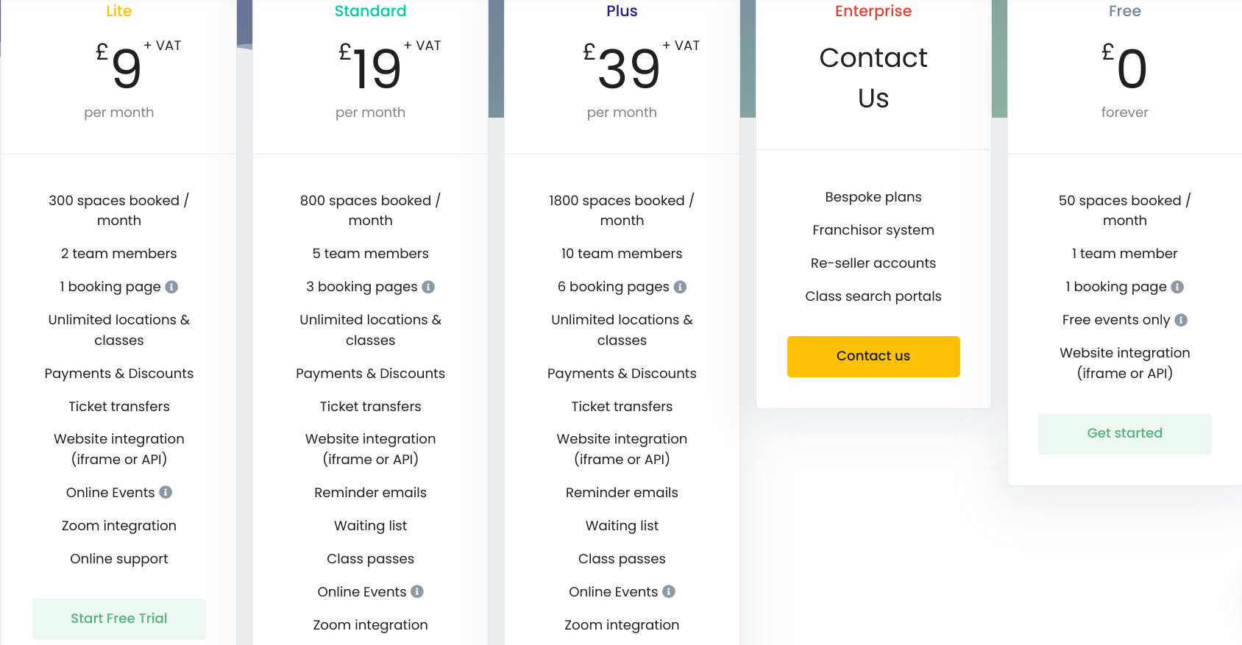Click the Start Free Trial button
The image size is (1242, 645).
[119, 619]
